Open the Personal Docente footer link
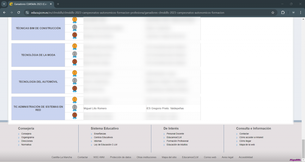The height and width of the screenshot is (162, 305). [175, 134]
